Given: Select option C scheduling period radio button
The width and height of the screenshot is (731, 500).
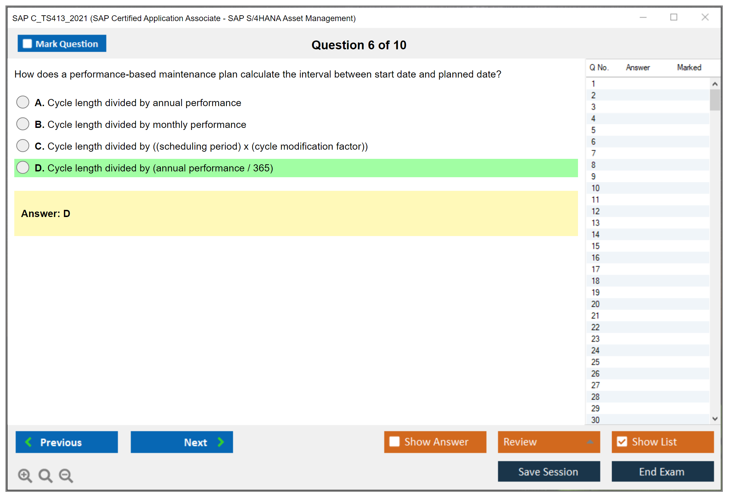Looking at the screenshot, I should pyautogui.click(x=23, y=146).
